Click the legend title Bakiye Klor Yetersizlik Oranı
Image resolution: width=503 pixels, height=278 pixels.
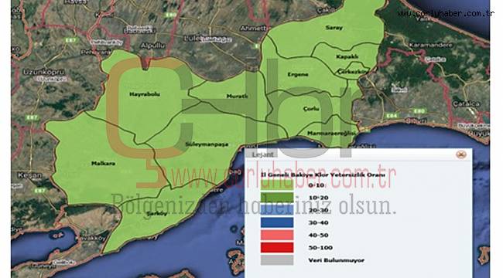[323, 175]
